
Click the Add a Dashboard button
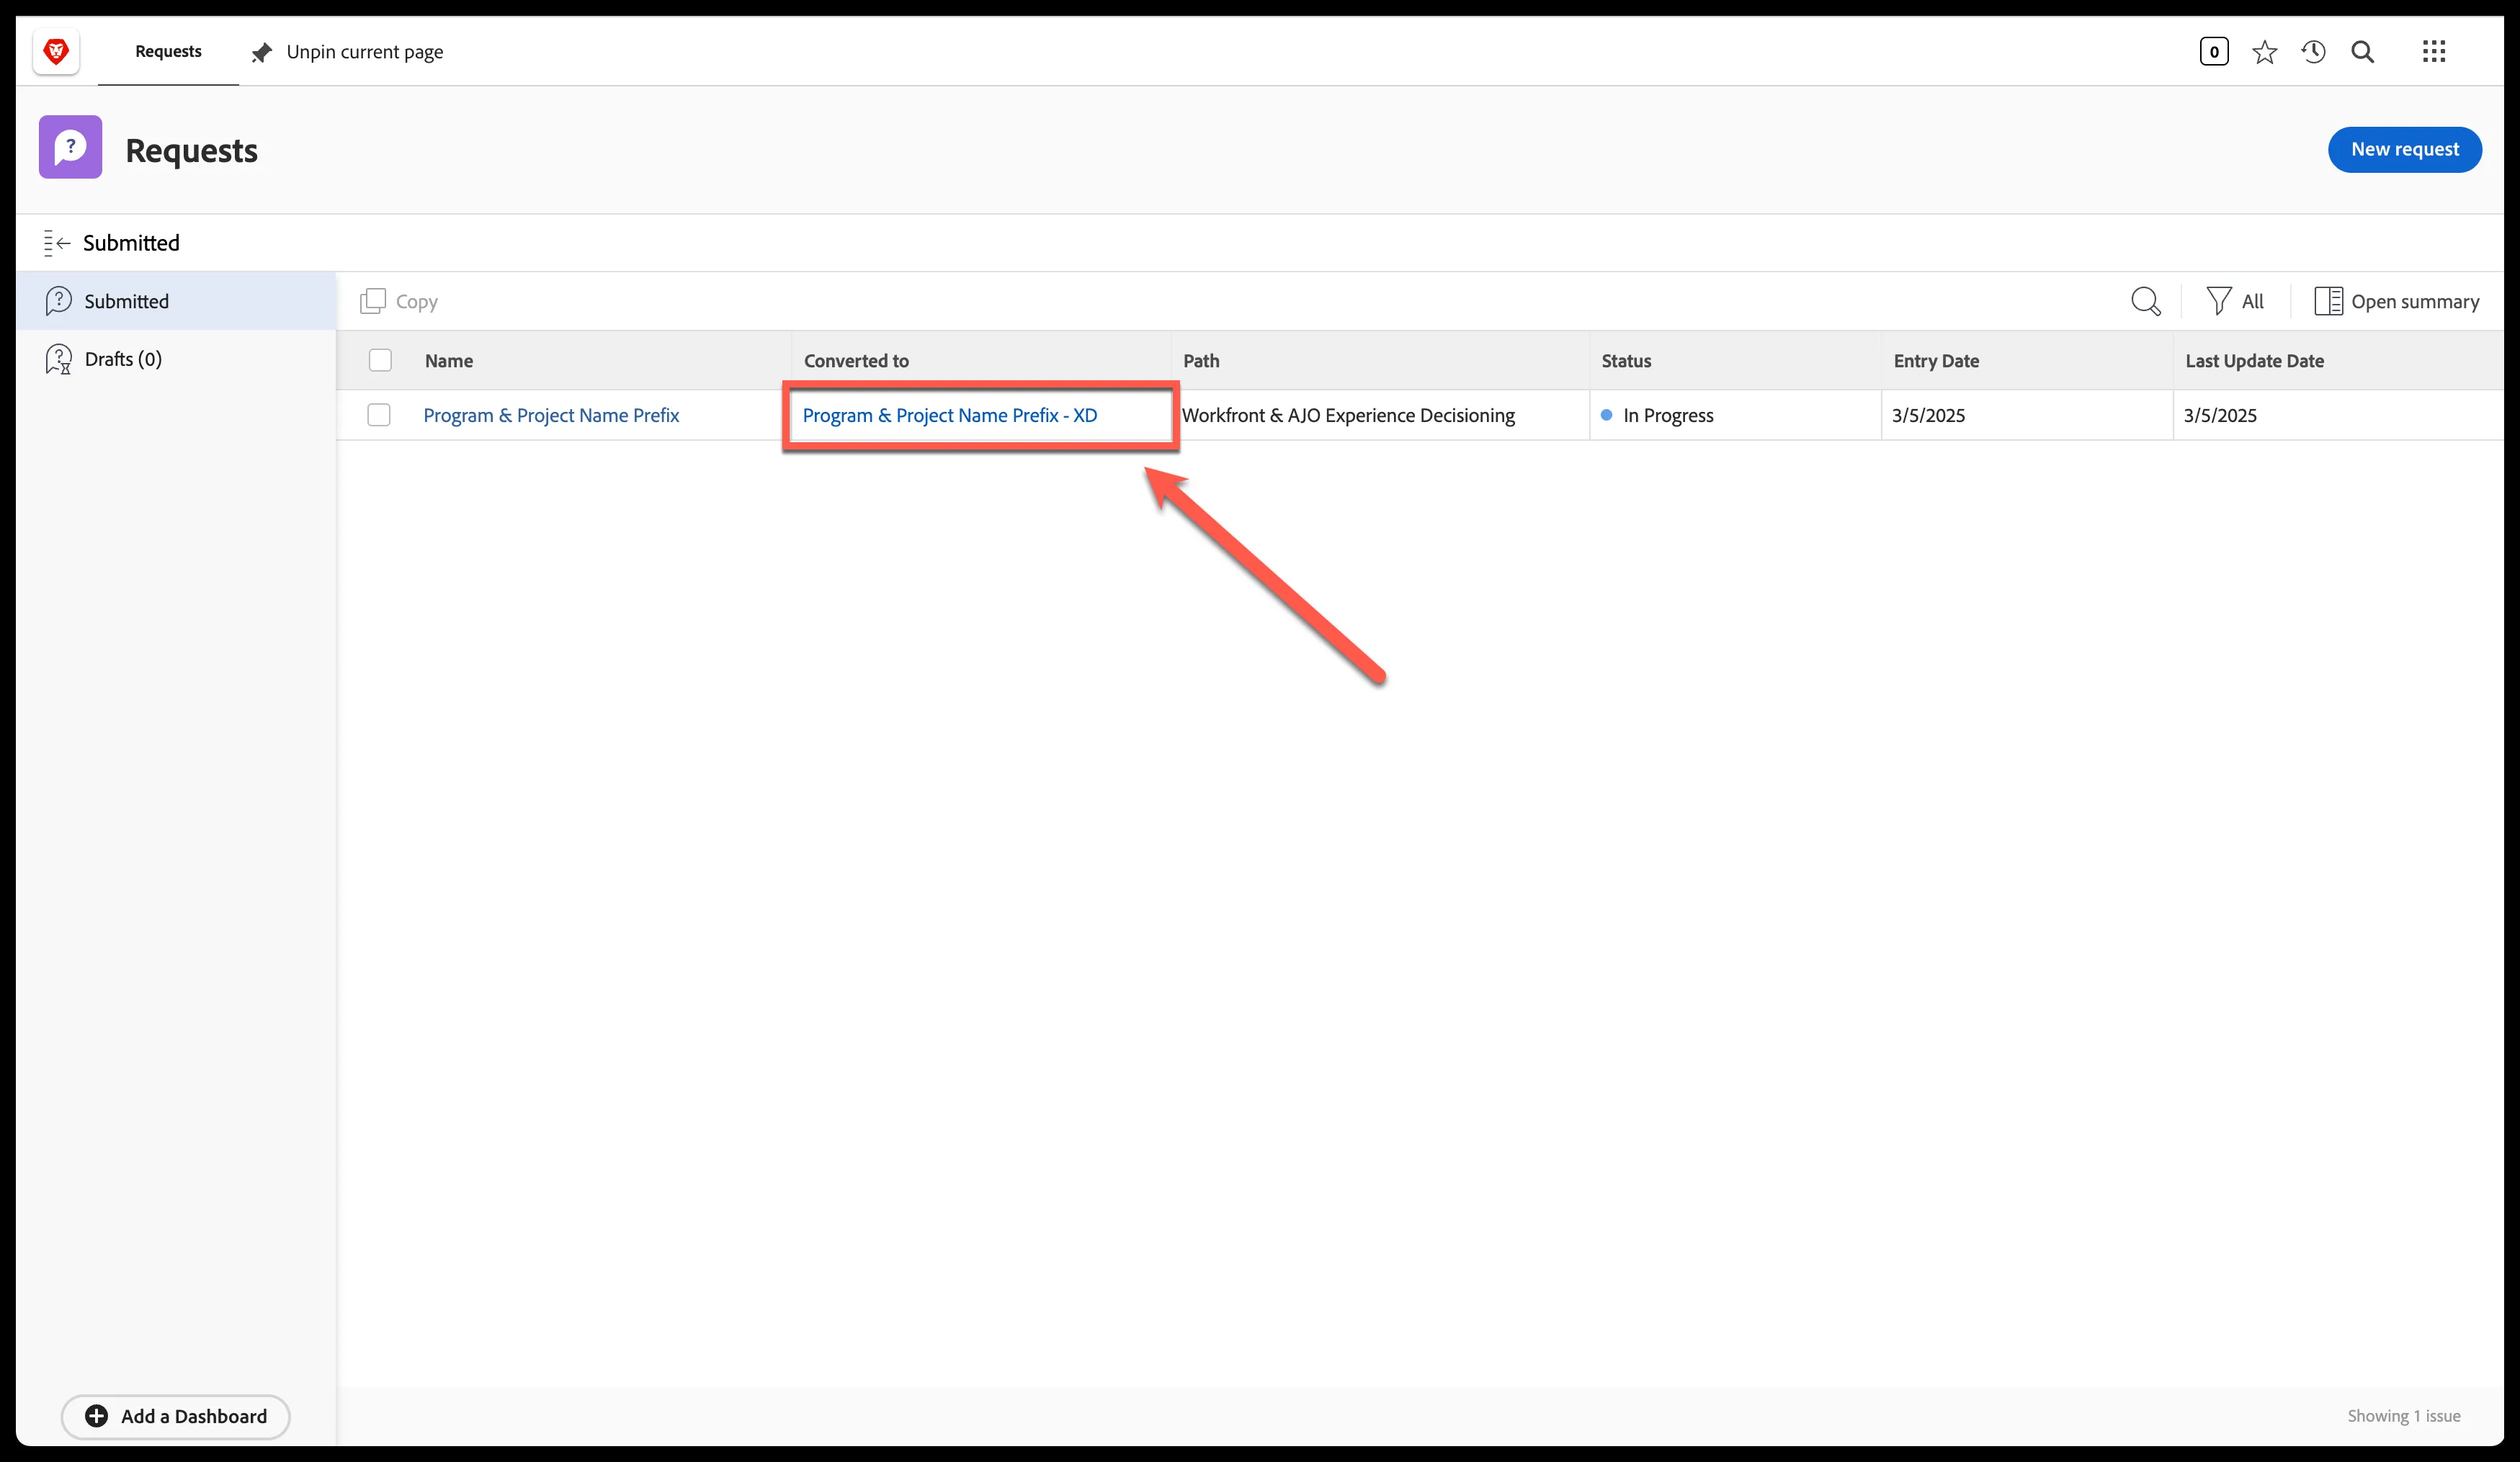tap(176, 1416)
